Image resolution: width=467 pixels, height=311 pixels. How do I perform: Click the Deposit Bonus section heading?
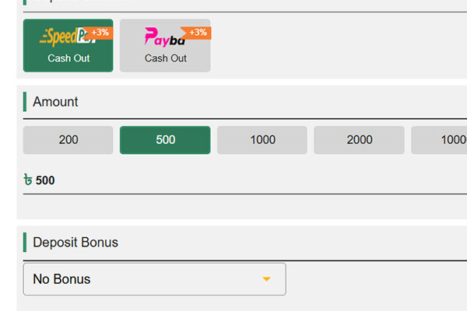[x=75, y=242]
